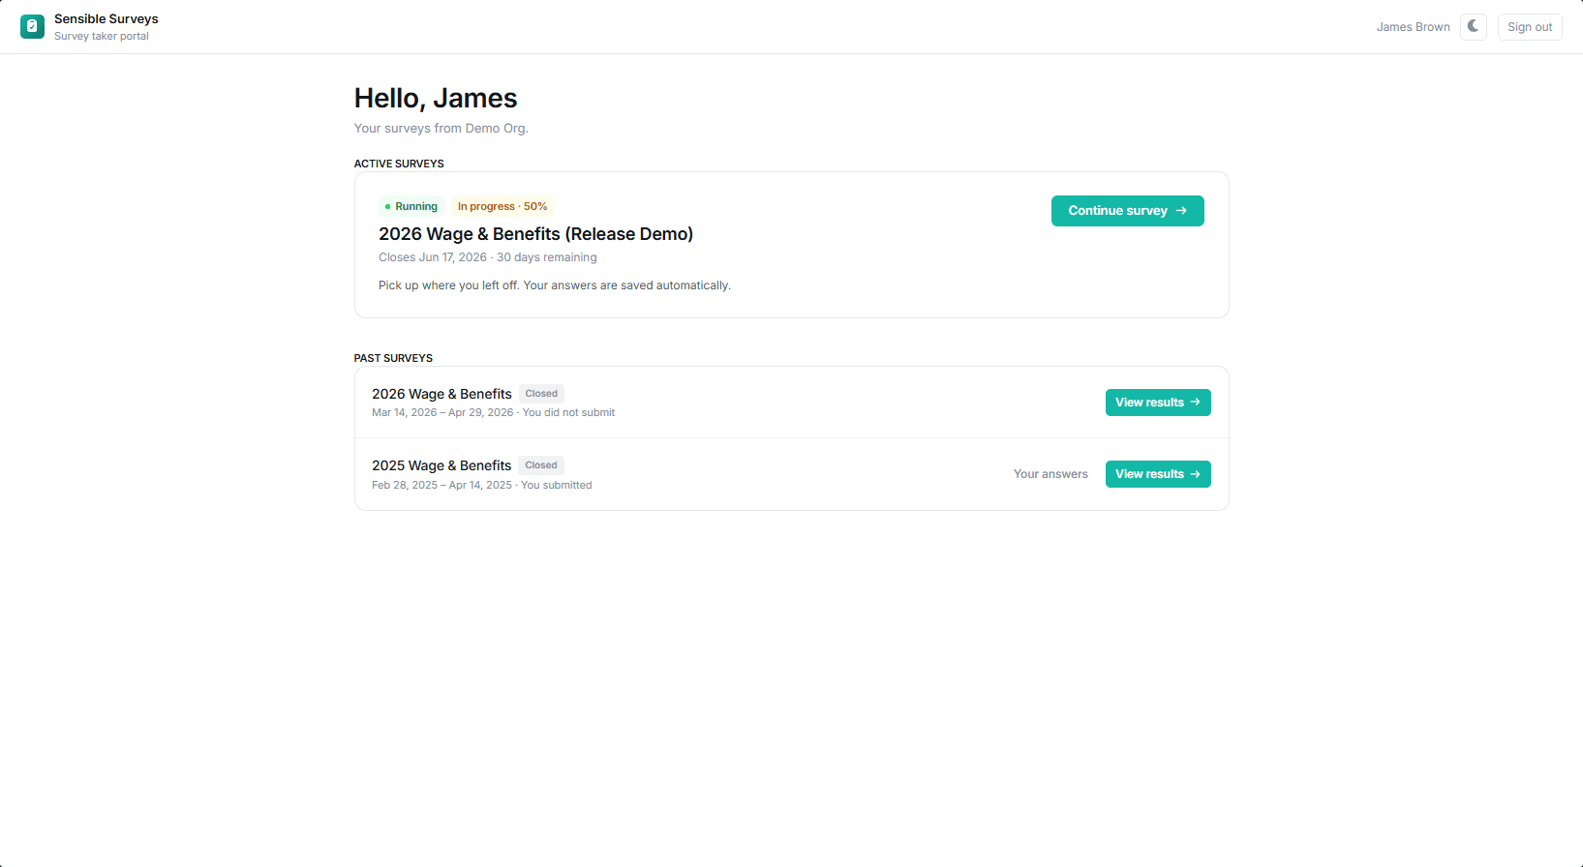This screenshot has height=867, width=1583.
Task: Click the 'Your surveys from Demo Org.' subtitle
Action: (441, 129)
